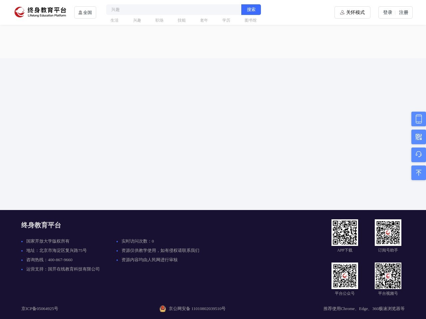Click inside the search input field

pos(173,10)
